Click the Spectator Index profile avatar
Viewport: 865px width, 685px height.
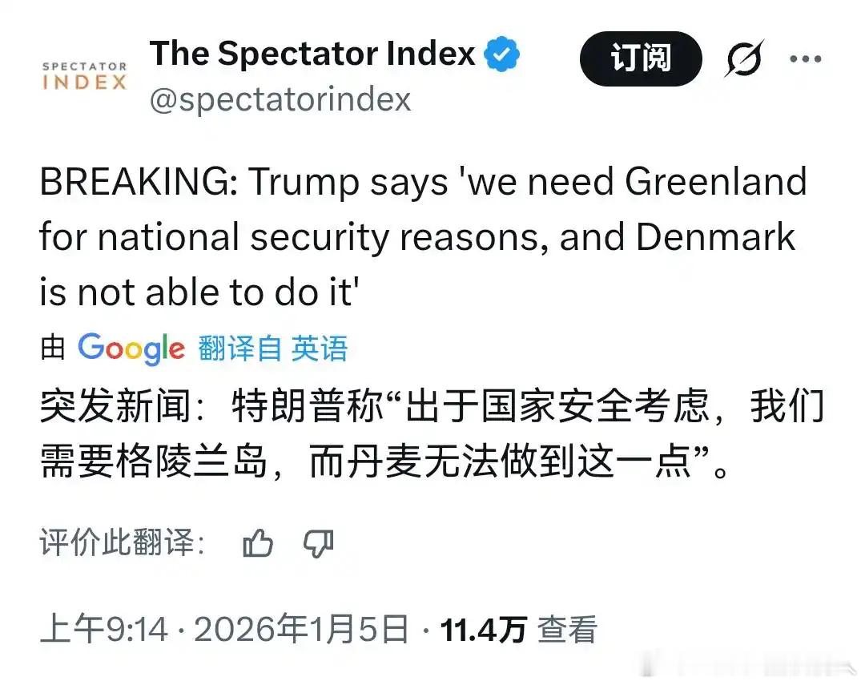(x=84, y=76)
